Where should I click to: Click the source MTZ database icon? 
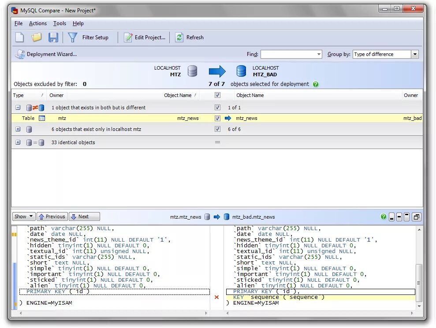[x=192, y=71]
